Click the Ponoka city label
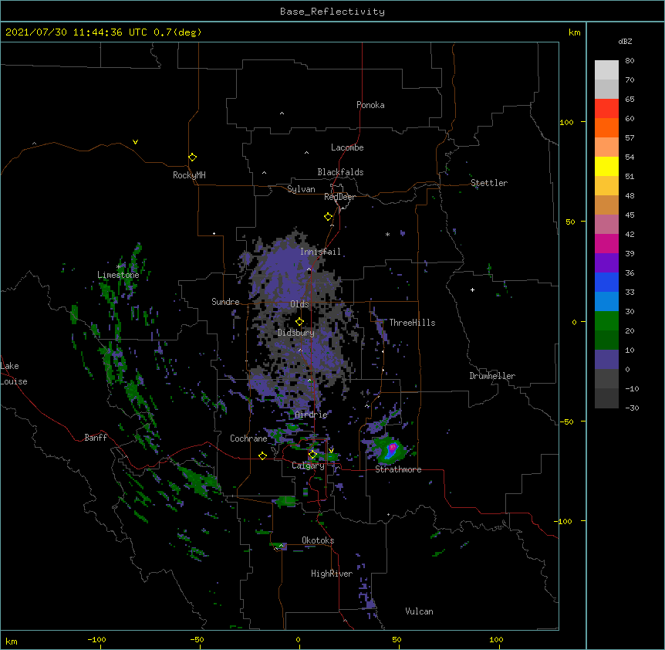The image size is (665, 650). tap(370, 105)
